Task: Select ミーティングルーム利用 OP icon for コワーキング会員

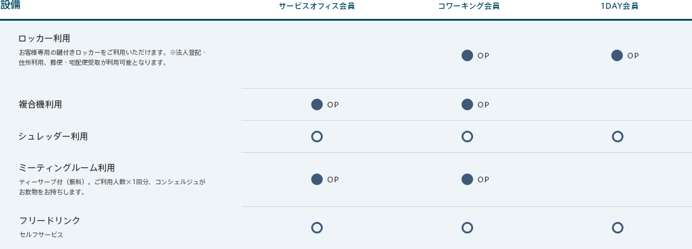Action: [467, 179]
